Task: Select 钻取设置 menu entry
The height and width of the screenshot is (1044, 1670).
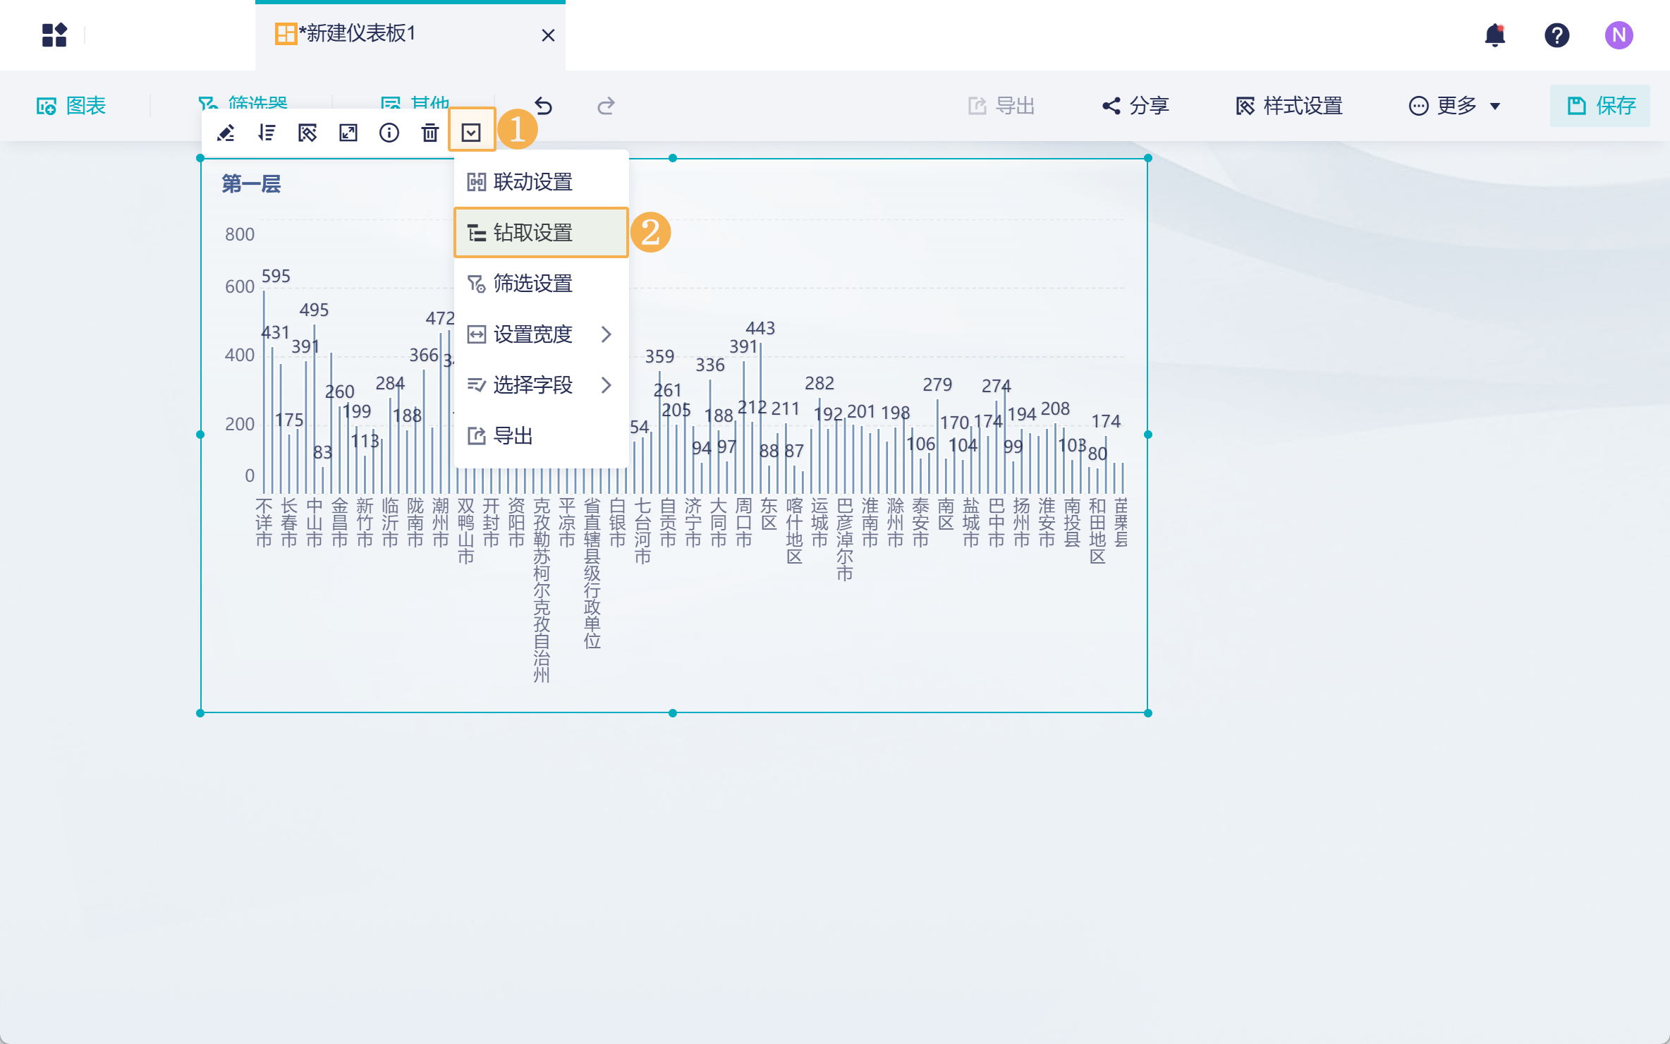Action: (x=541, y=233)
